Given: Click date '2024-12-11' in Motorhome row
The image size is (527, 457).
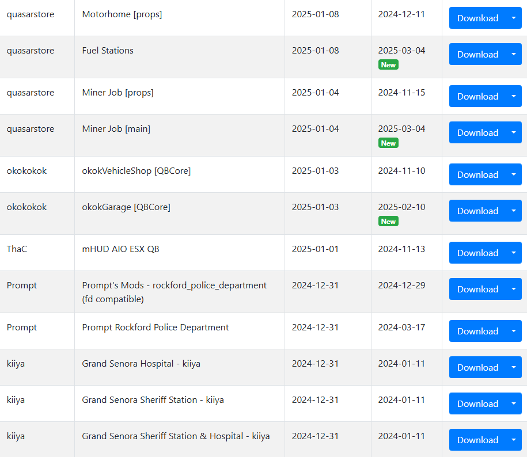Looking at the screenshot, I should (401, 14).
